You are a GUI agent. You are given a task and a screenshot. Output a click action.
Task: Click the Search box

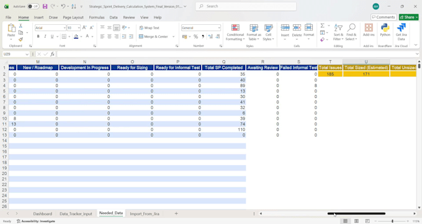click(x=246, y=6)
